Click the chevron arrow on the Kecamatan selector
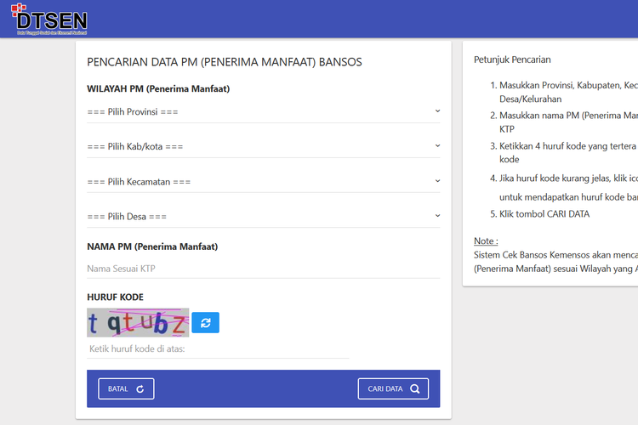 (437, 180)
